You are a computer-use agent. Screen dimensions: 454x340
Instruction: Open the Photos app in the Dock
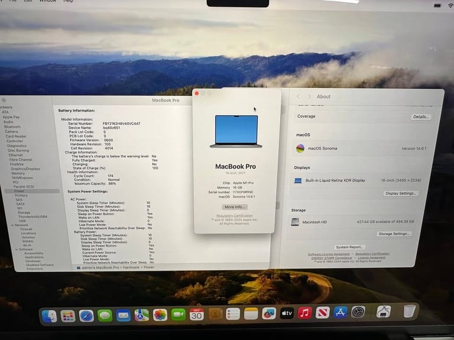pyautogui.click(x=160, y=315)
